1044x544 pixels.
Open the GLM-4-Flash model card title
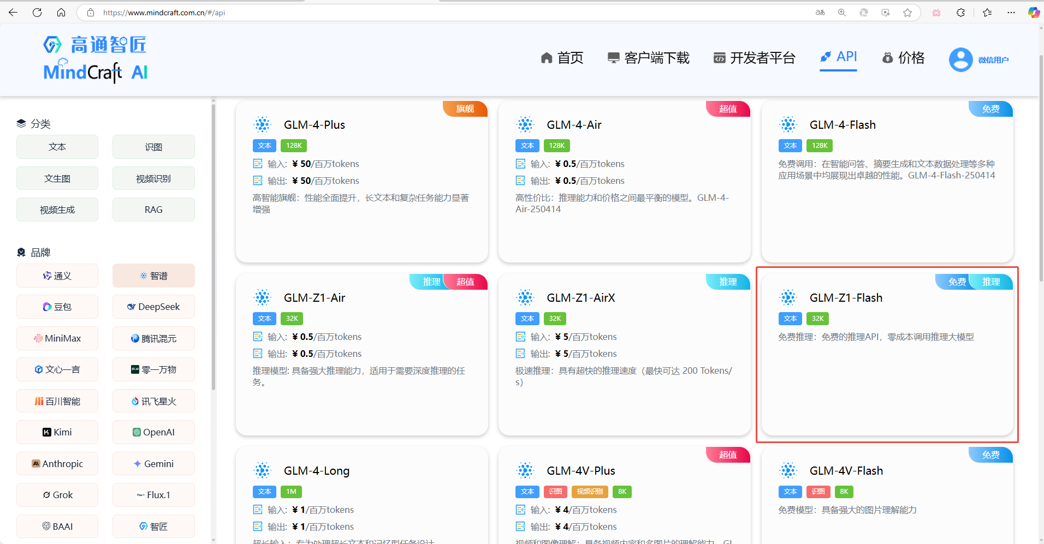pyautogui.click(x=843, y=125)
